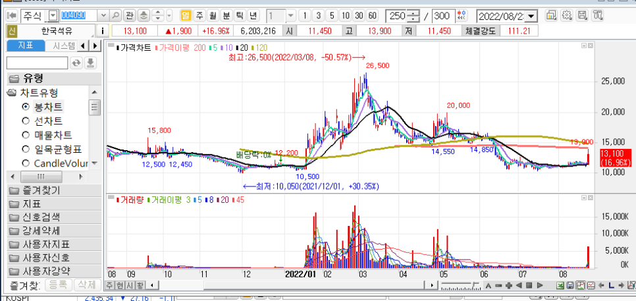The height and width of the screenshot is (301, 636).
Task: Select the 봉차트 radio button
Action: click(26, 107)
